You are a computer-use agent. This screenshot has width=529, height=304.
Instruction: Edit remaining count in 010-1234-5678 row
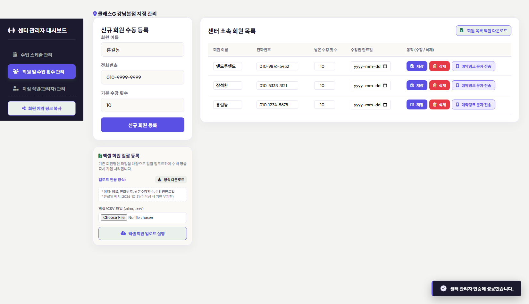[324, 105]
